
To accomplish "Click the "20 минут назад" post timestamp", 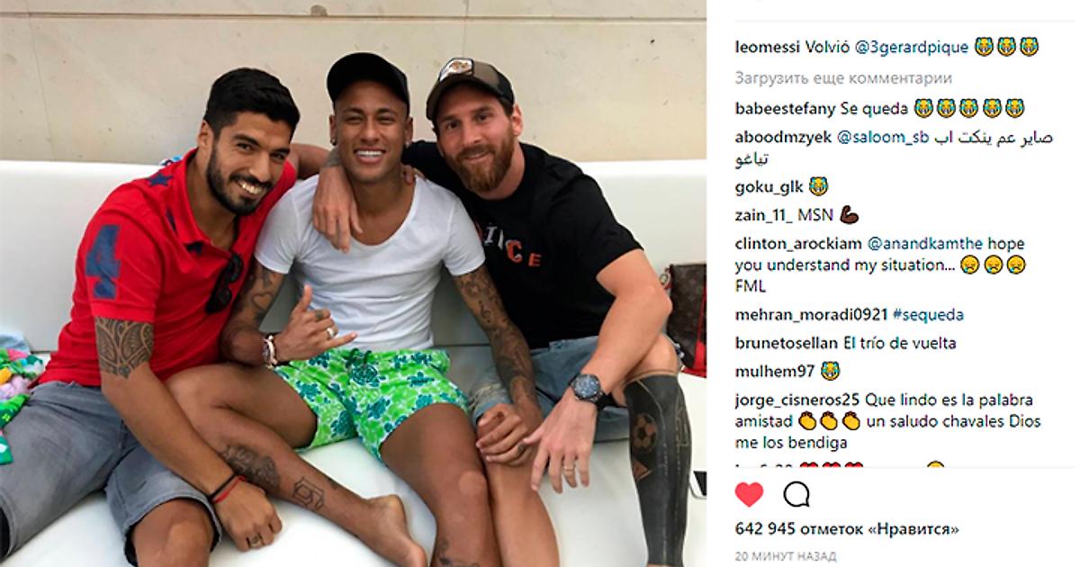I will (785, 555).
